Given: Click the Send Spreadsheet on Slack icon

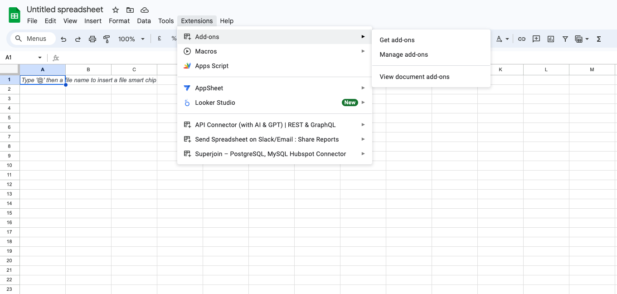Looking at the screenshot, I should 187,139.
